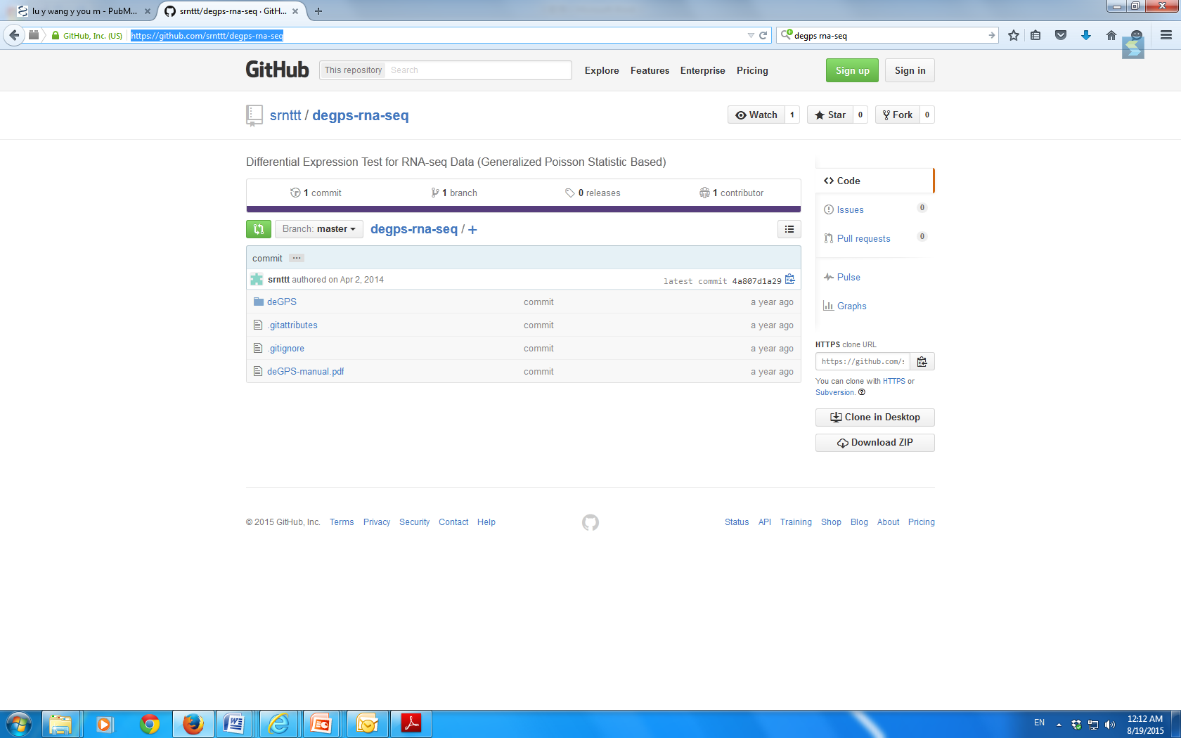Open Chrome from the Windows taskbar
The width and height of the screenshot is (1181, 738).
point(149,723)
